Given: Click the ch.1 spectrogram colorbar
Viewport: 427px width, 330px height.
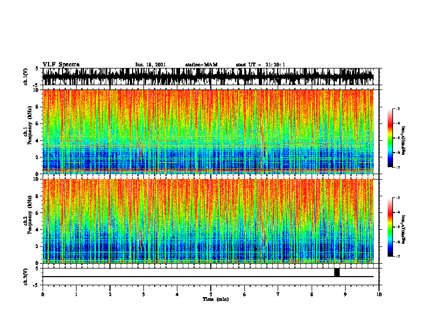Looking at the screenshot, I should [390, 138].
